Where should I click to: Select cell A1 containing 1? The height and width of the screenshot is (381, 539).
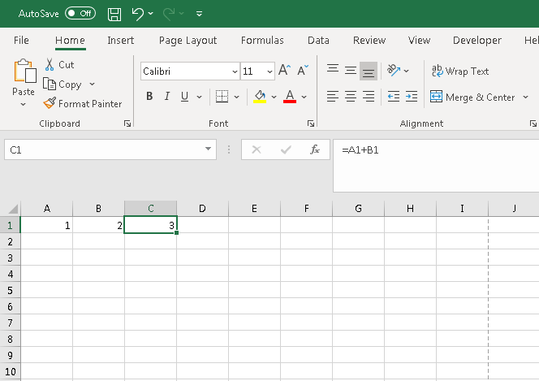click(x=46, y=225)
